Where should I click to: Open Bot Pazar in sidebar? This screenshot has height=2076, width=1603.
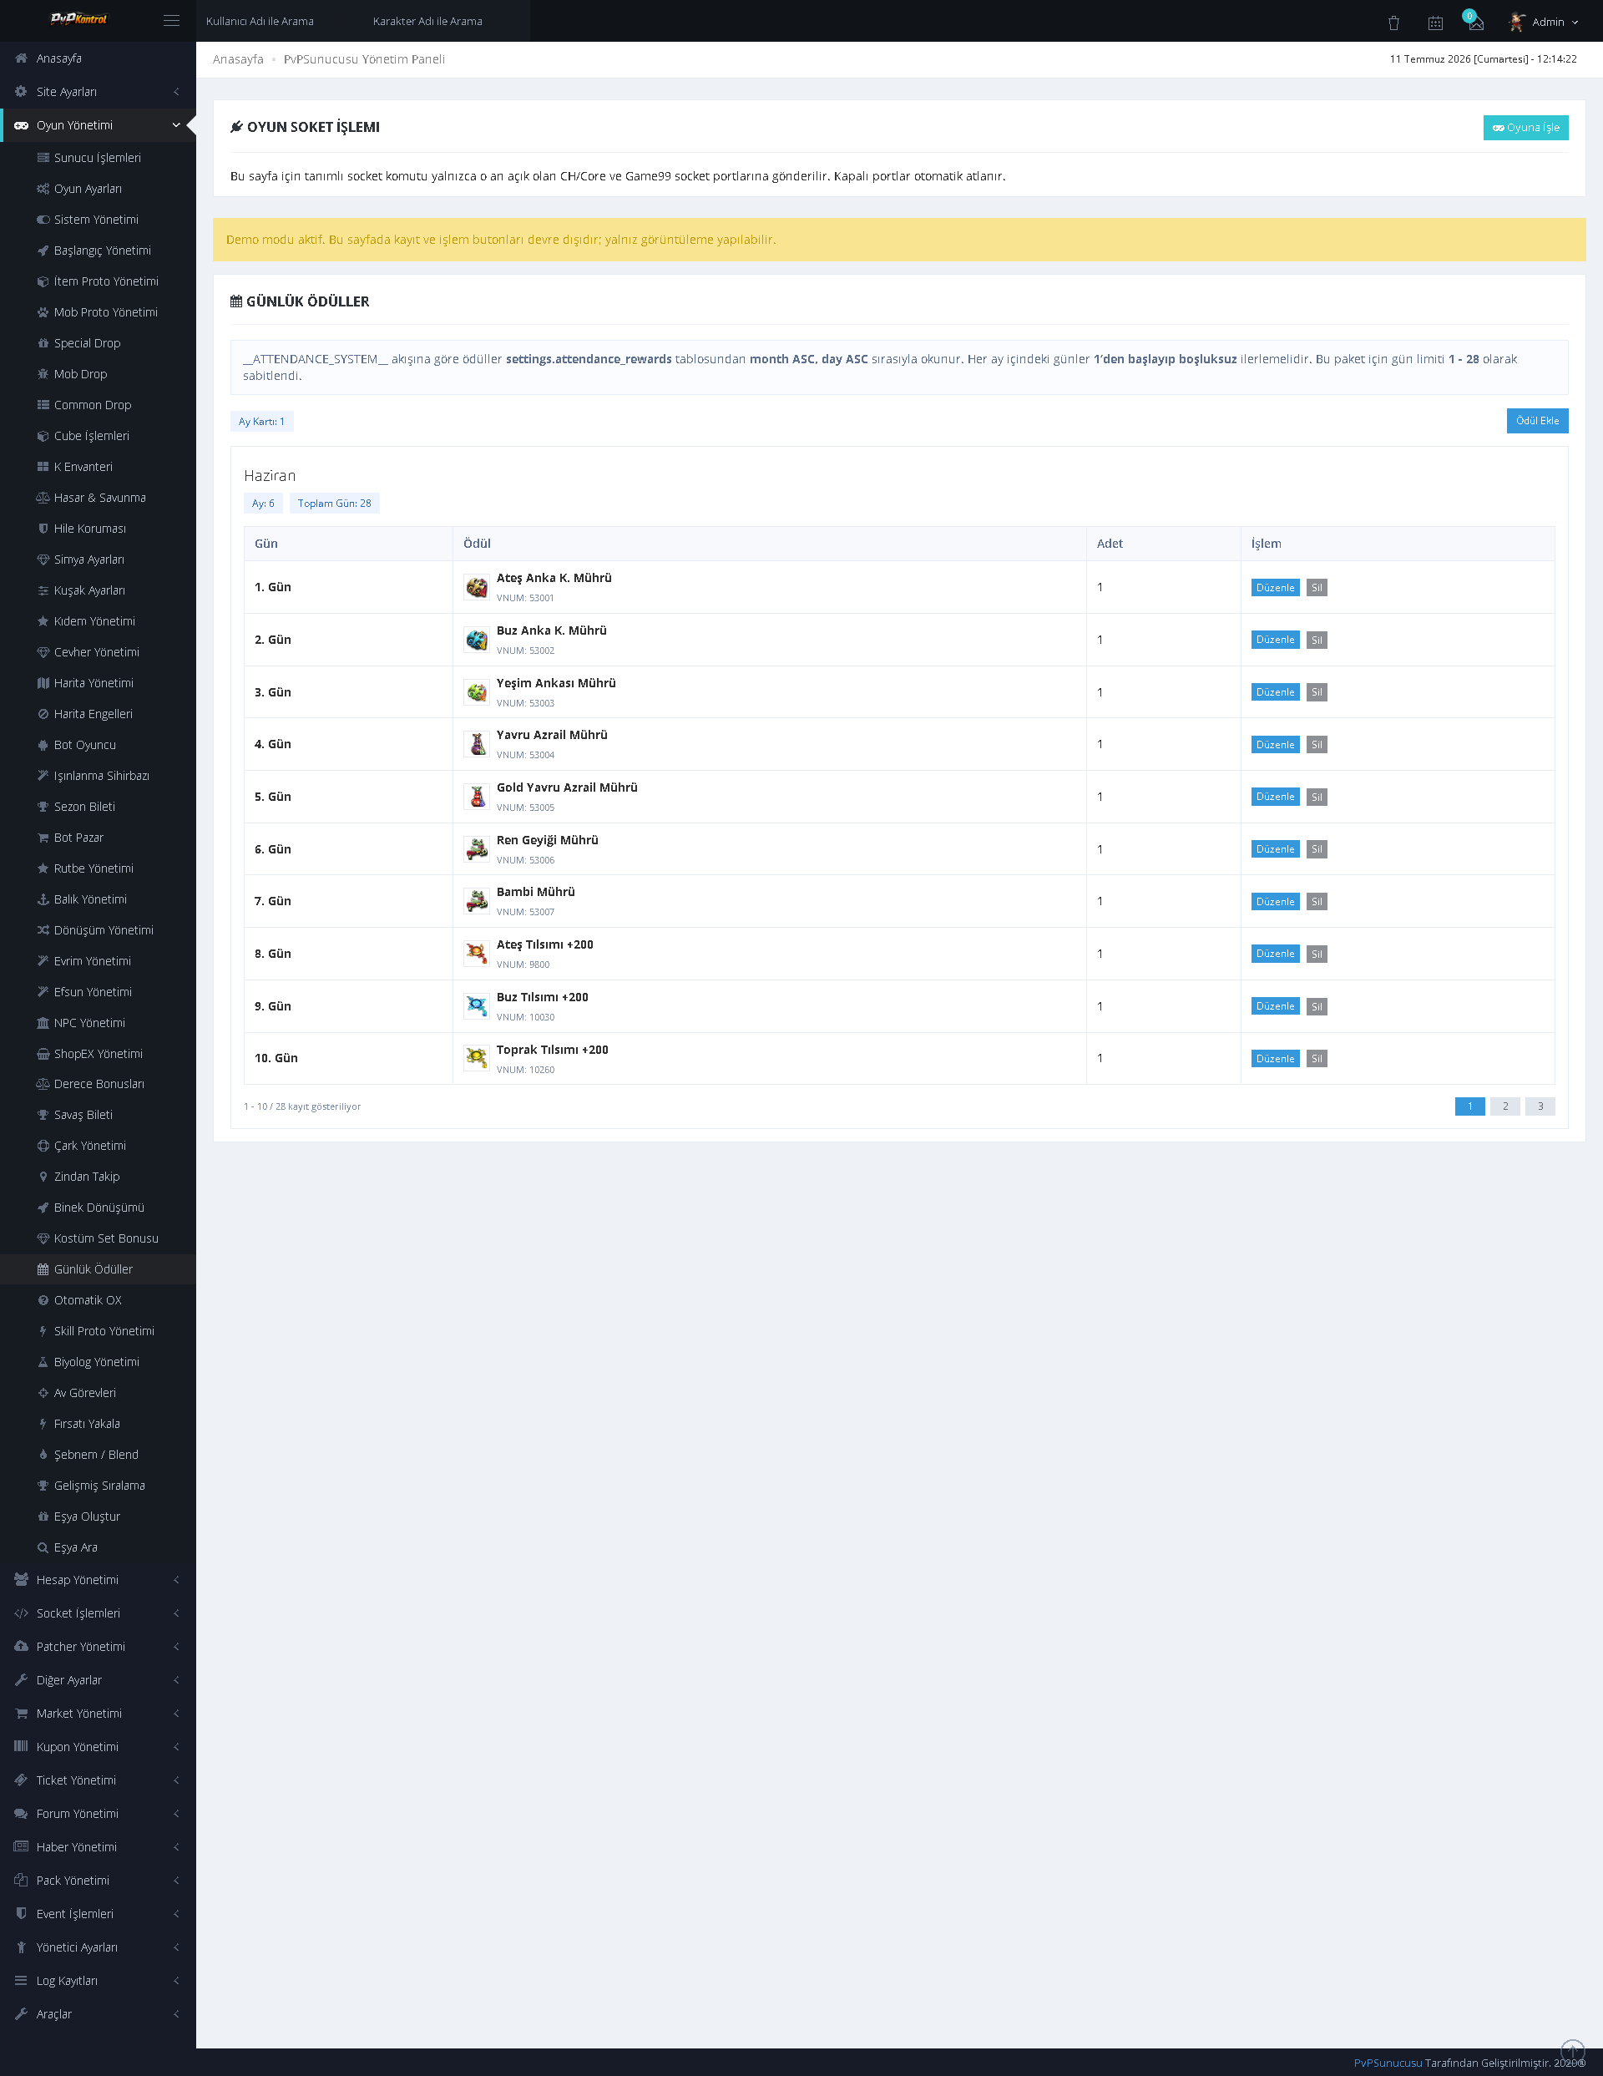[98, 838]
